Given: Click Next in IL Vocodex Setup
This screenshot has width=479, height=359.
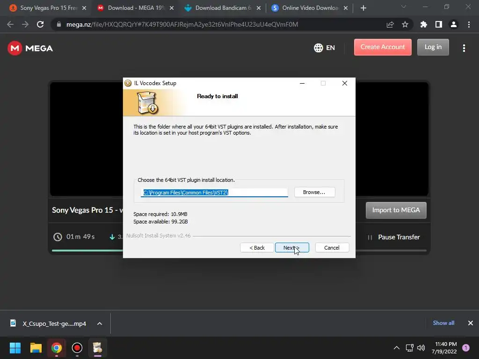Looking at the screenshot, I should pyautogui.click(x=292, y=248).
